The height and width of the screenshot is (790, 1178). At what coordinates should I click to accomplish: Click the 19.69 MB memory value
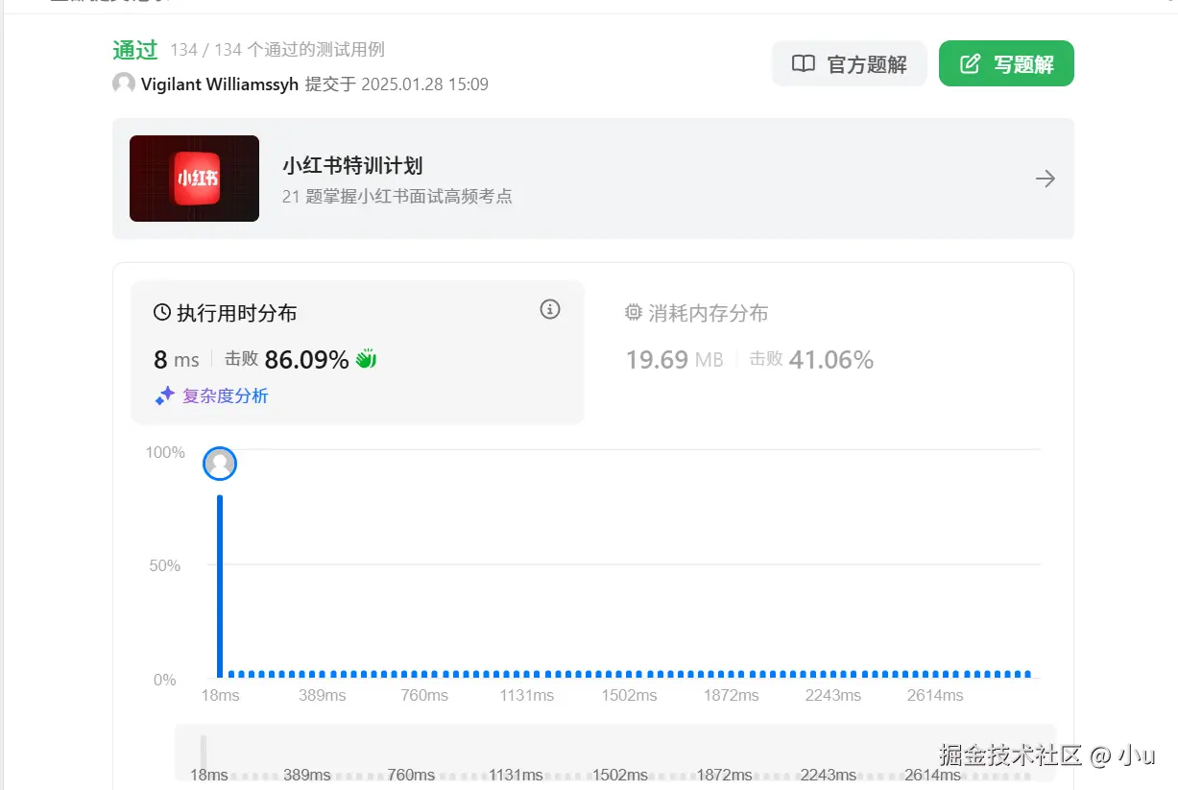click(x=674, y=360)
